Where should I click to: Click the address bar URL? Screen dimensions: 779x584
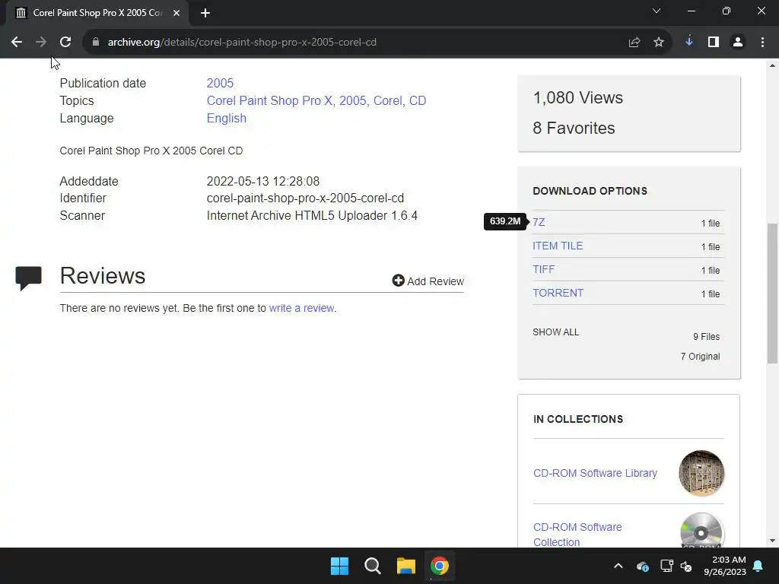coord(242,43)
